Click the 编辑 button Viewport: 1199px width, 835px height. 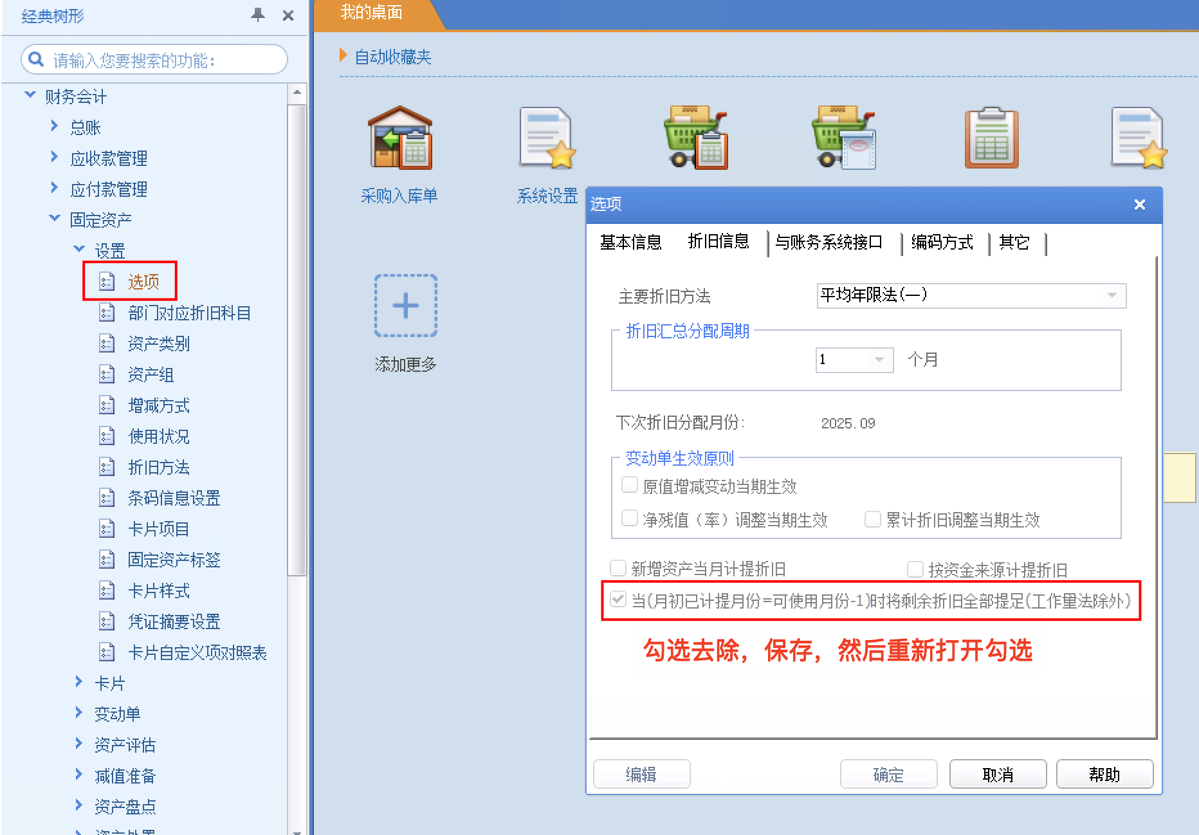click(x=641, y=774)
